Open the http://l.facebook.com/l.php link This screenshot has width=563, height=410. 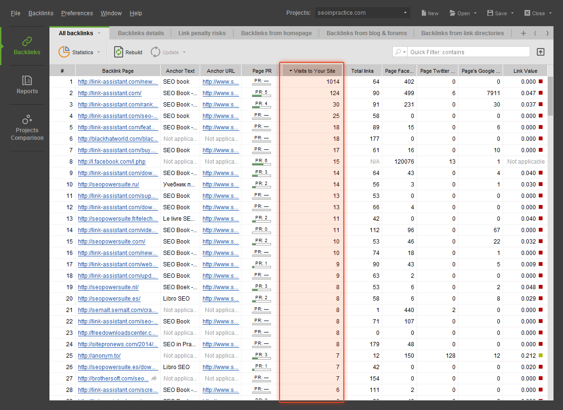112,162
